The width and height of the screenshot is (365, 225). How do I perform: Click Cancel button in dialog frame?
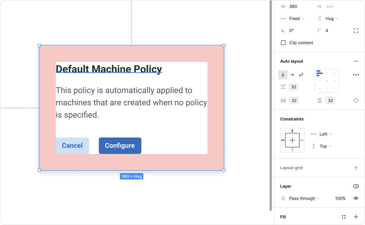click(x=72, y=146)
